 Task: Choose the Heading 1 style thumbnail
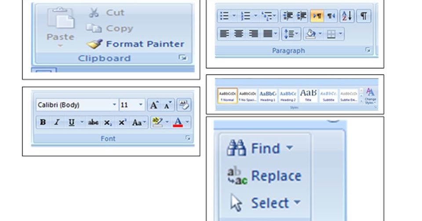[268, 96]
